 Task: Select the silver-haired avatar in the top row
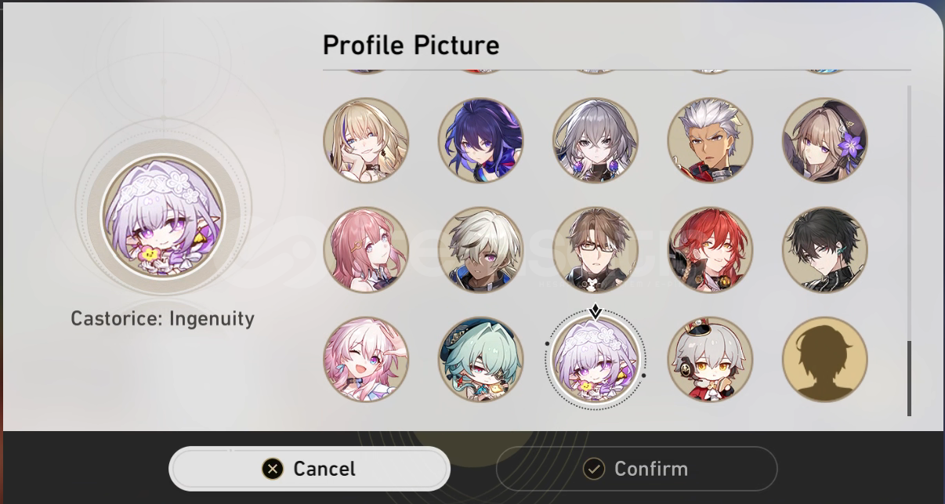click(596, 140)
